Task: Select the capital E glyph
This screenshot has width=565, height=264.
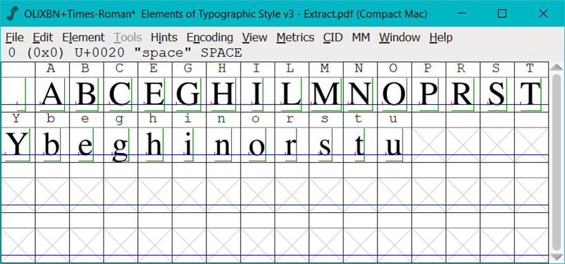Action: 155,94
